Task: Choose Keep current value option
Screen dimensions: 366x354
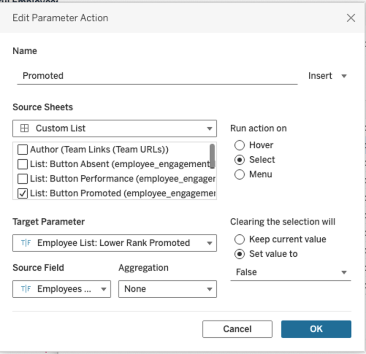Action: click(240, 239)
